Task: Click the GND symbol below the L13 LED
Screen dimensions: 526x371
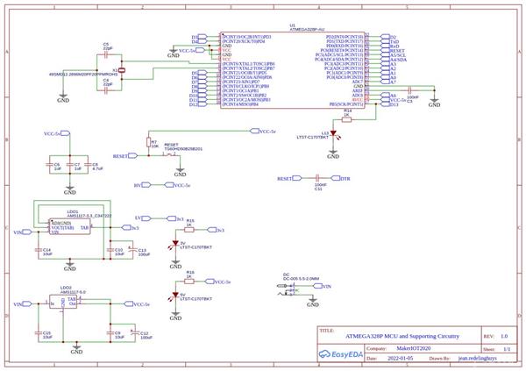Action: click(333, 154)
